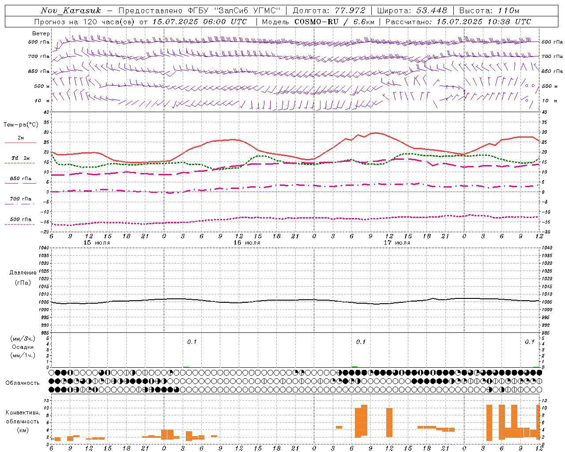Click the Осадки panel label
The width and height of the screenshot is (565, 452).
23,347
